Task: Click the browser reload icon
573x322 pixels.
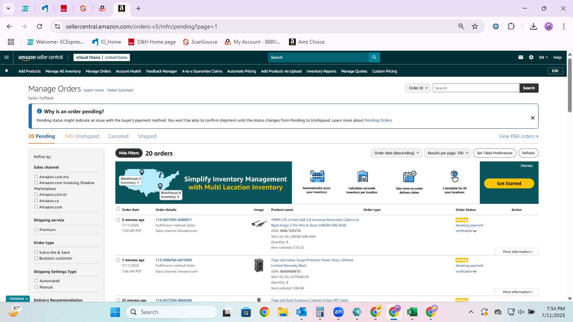Action: (39, 26)
